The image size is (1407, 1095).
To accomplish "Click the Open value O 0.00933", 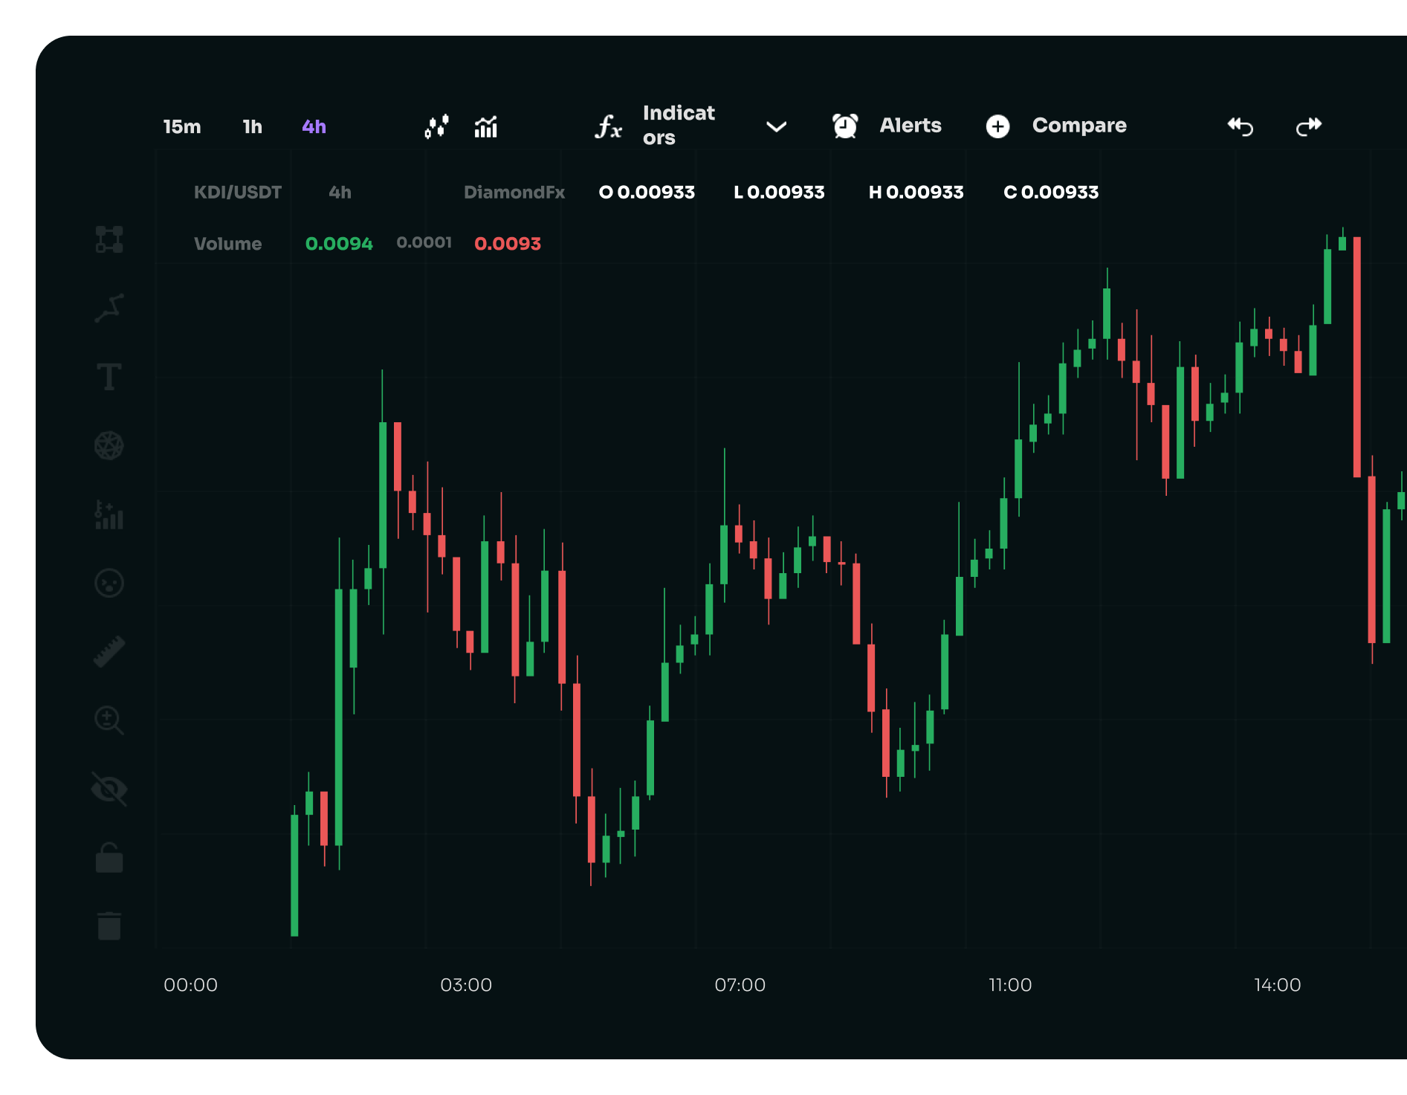I will tap(647, 193).
